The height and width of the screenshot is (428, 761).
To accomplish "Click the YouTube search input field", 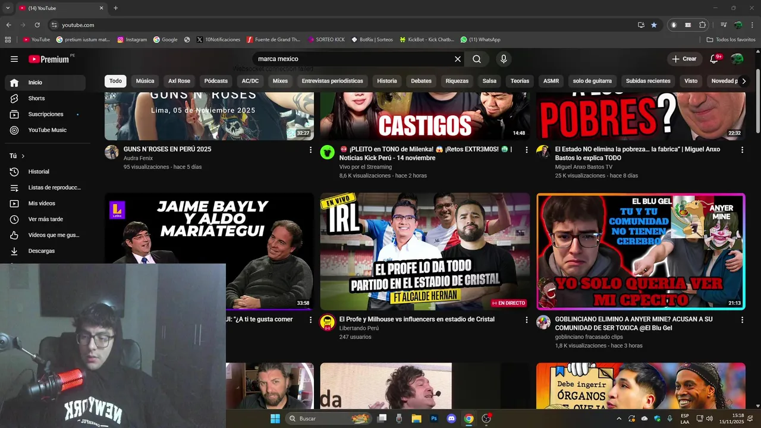I will 354,59.
